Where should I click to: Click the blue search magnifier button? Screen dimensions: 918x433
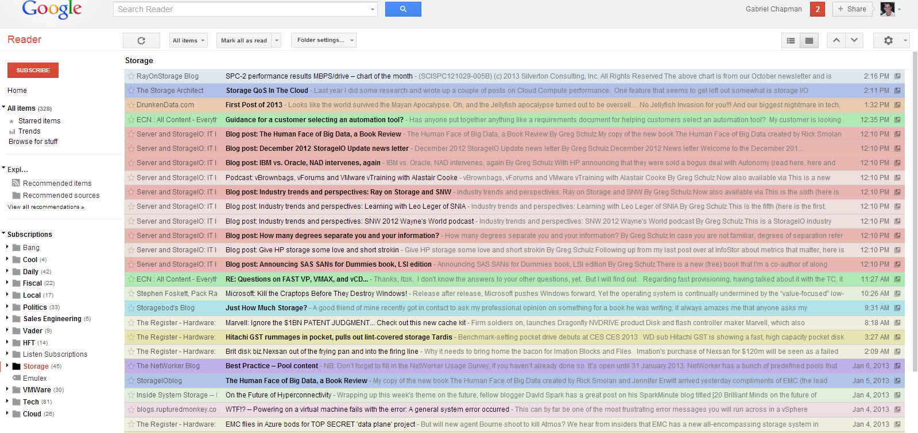[403, 9]
